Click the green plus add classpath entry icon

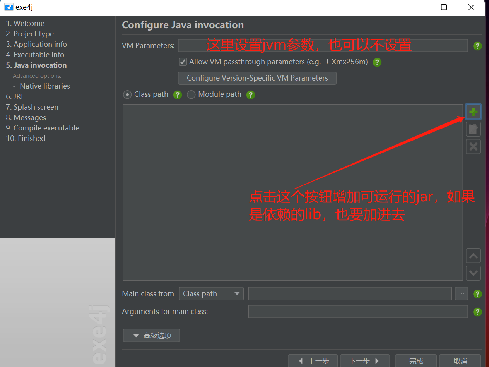click(x=473, y=112)
